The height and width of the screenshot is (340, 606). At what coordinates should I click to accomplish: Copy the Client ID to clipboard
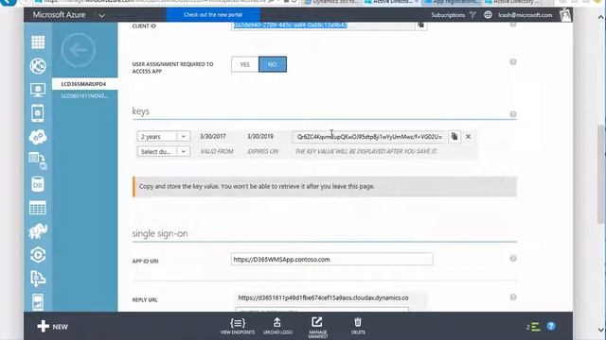[x=420, y=25]
